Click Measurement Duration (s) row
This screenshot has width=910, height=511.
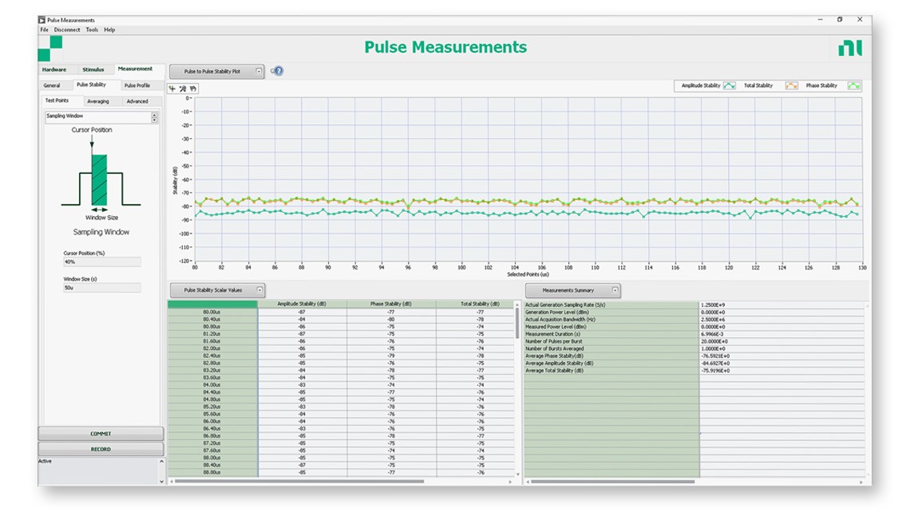[x=611, y=334]
